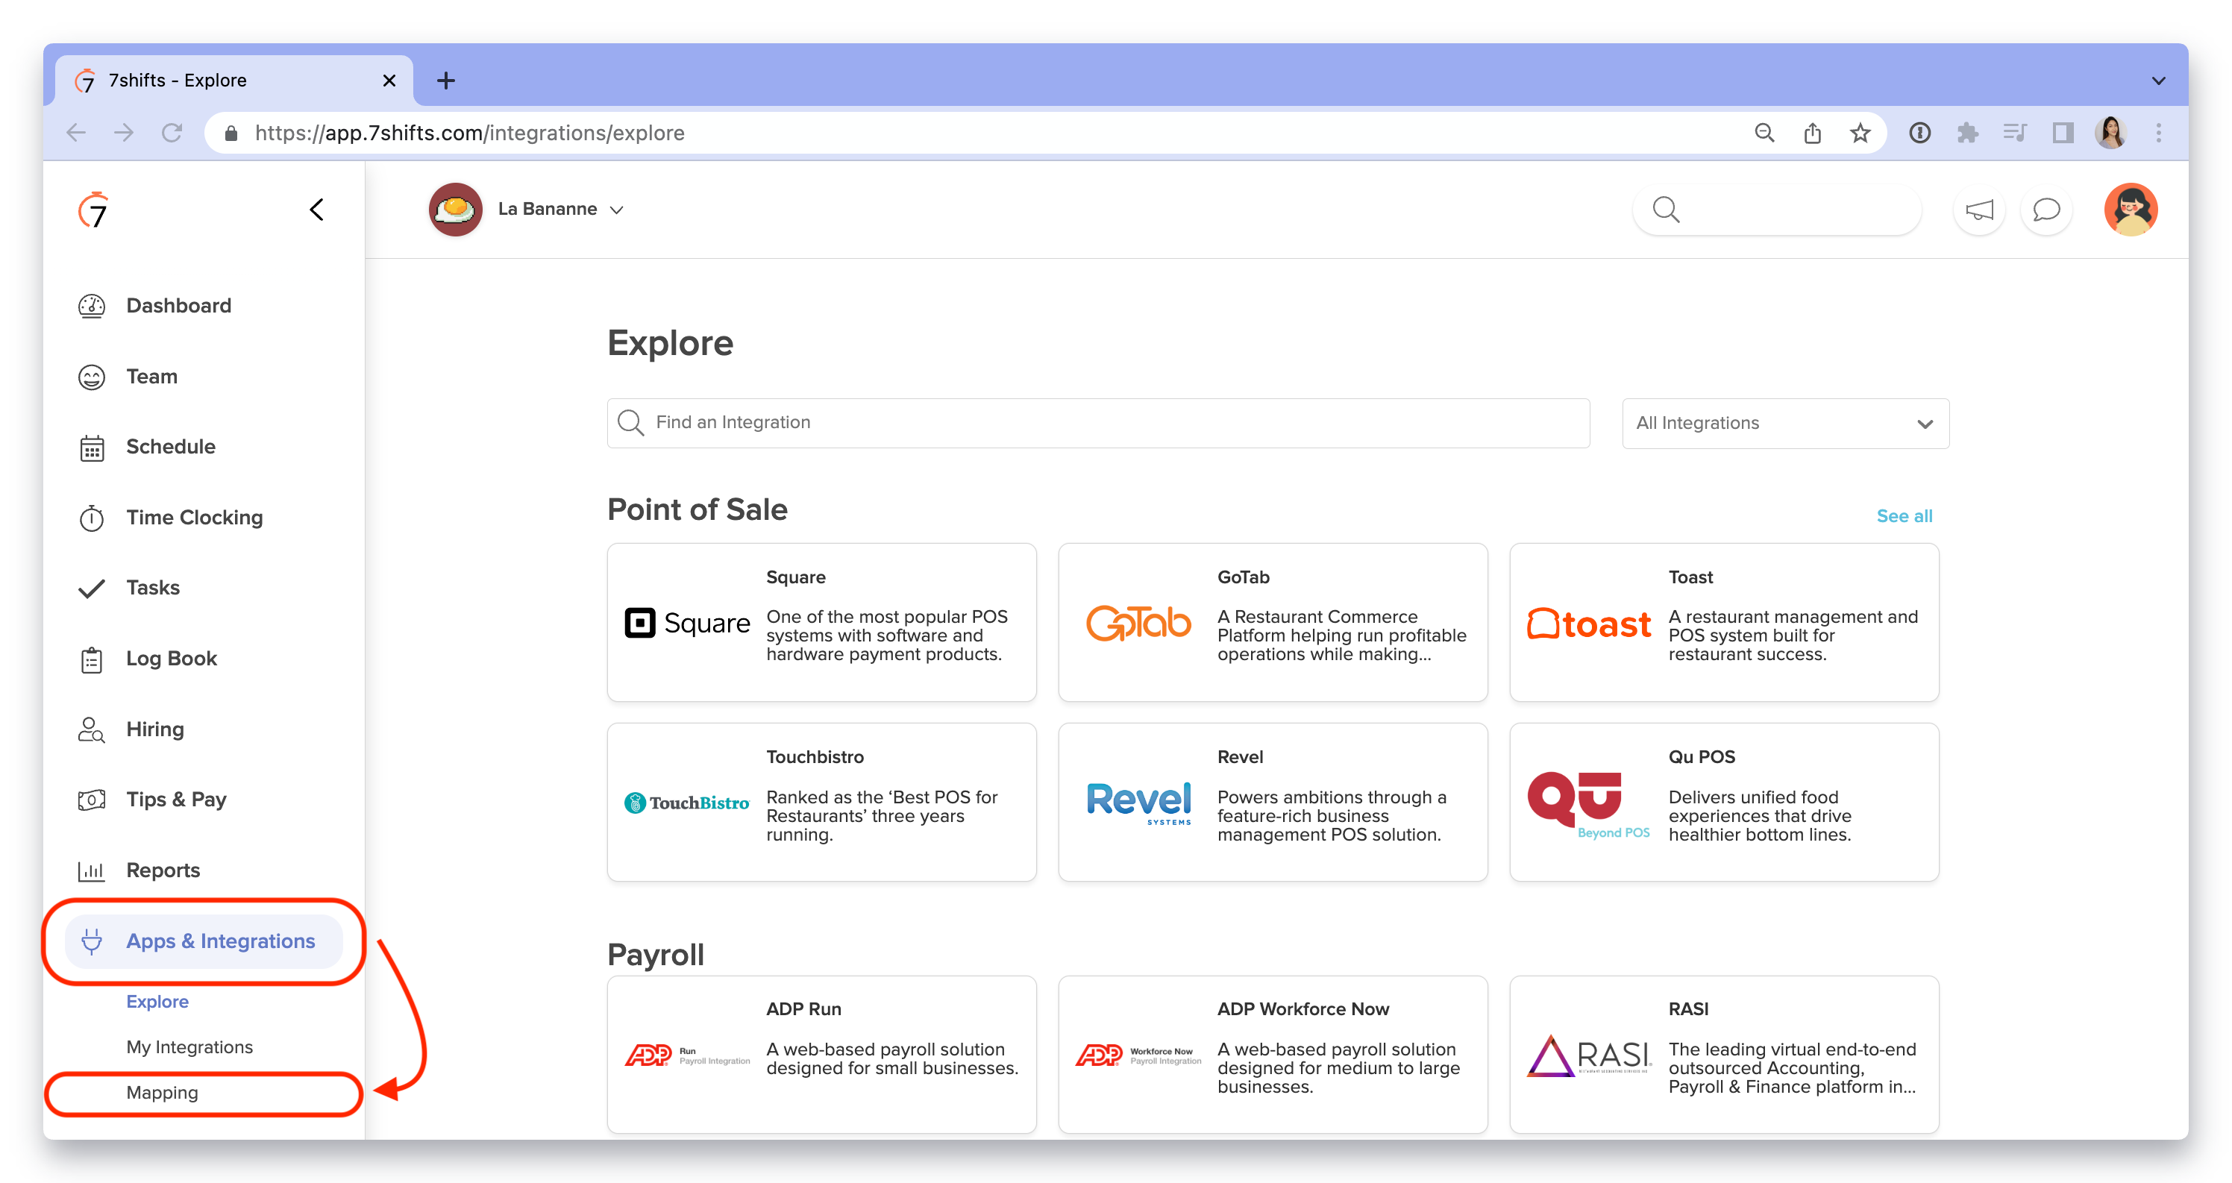Open the All Integrations filter dropdown
The height and width of the screenshot is (1183, 2232).
click(x=1785, y=423)
